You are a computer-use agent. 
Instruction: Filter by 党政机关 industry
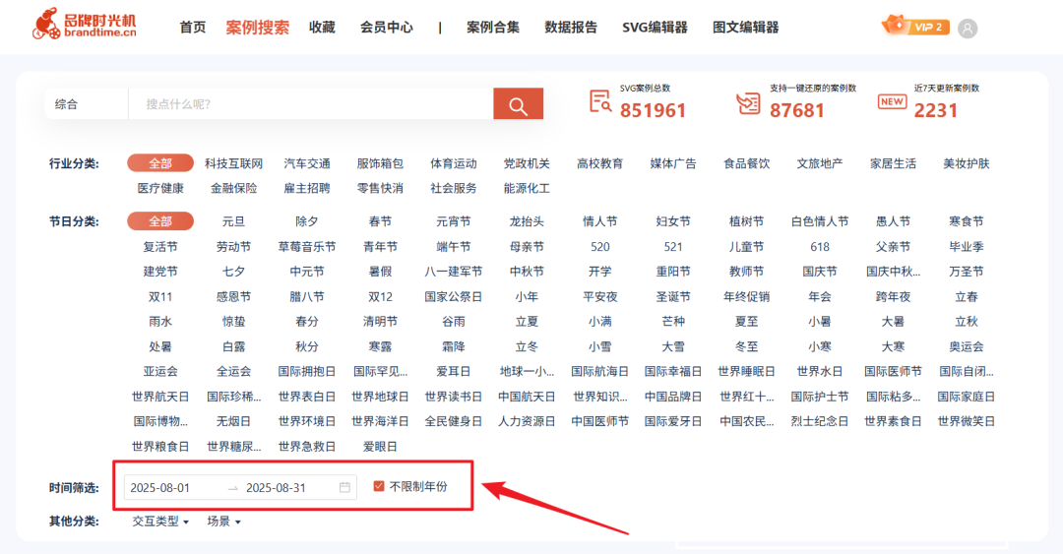[x=527, y=163]
